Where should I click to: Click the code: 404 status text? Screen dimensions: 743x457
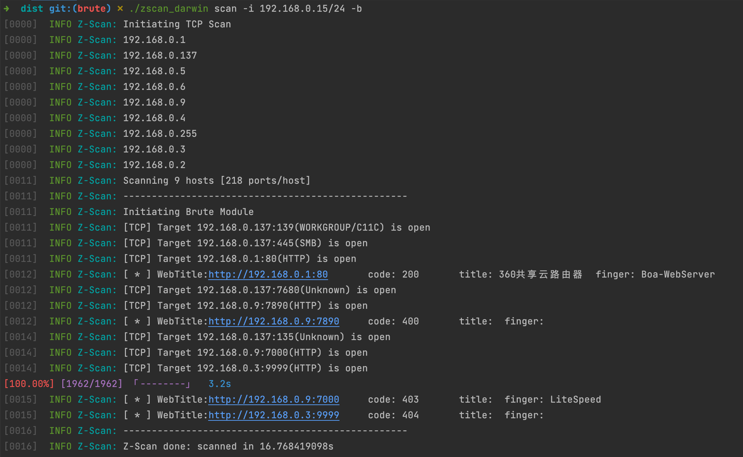tap(393, 415)
